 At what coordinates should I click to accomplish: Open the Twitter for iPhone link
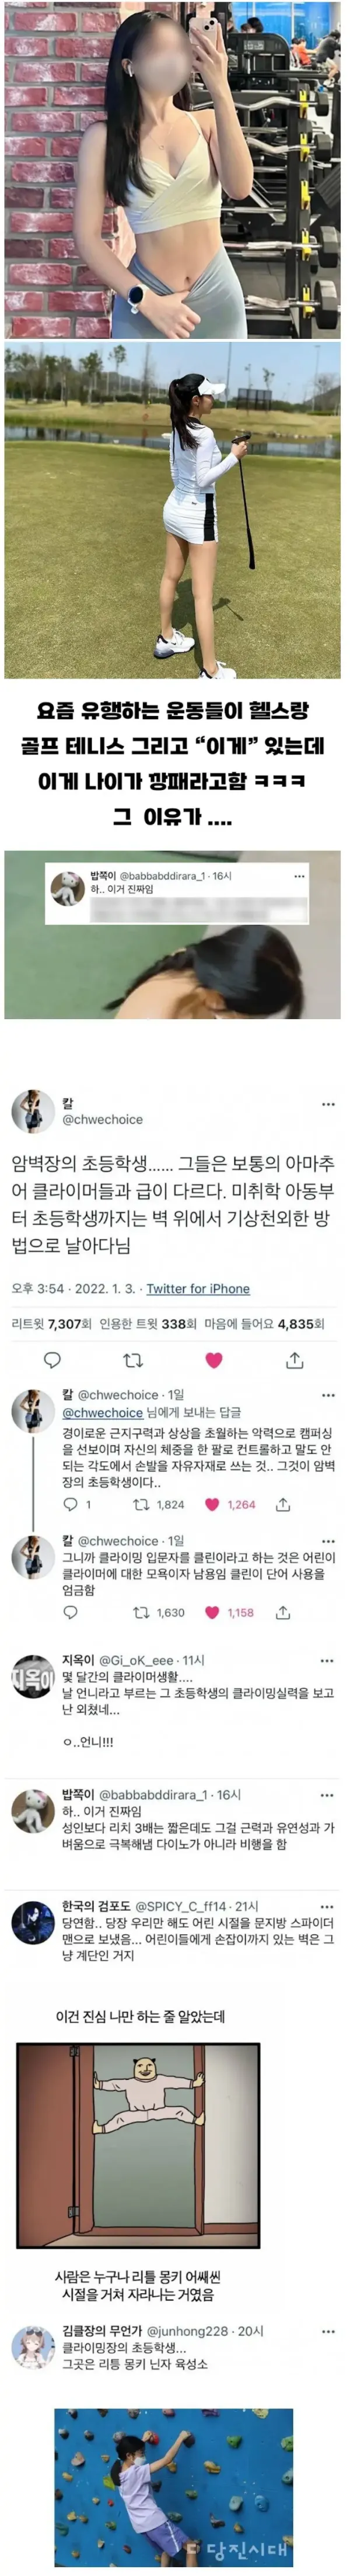[198, 1289]
